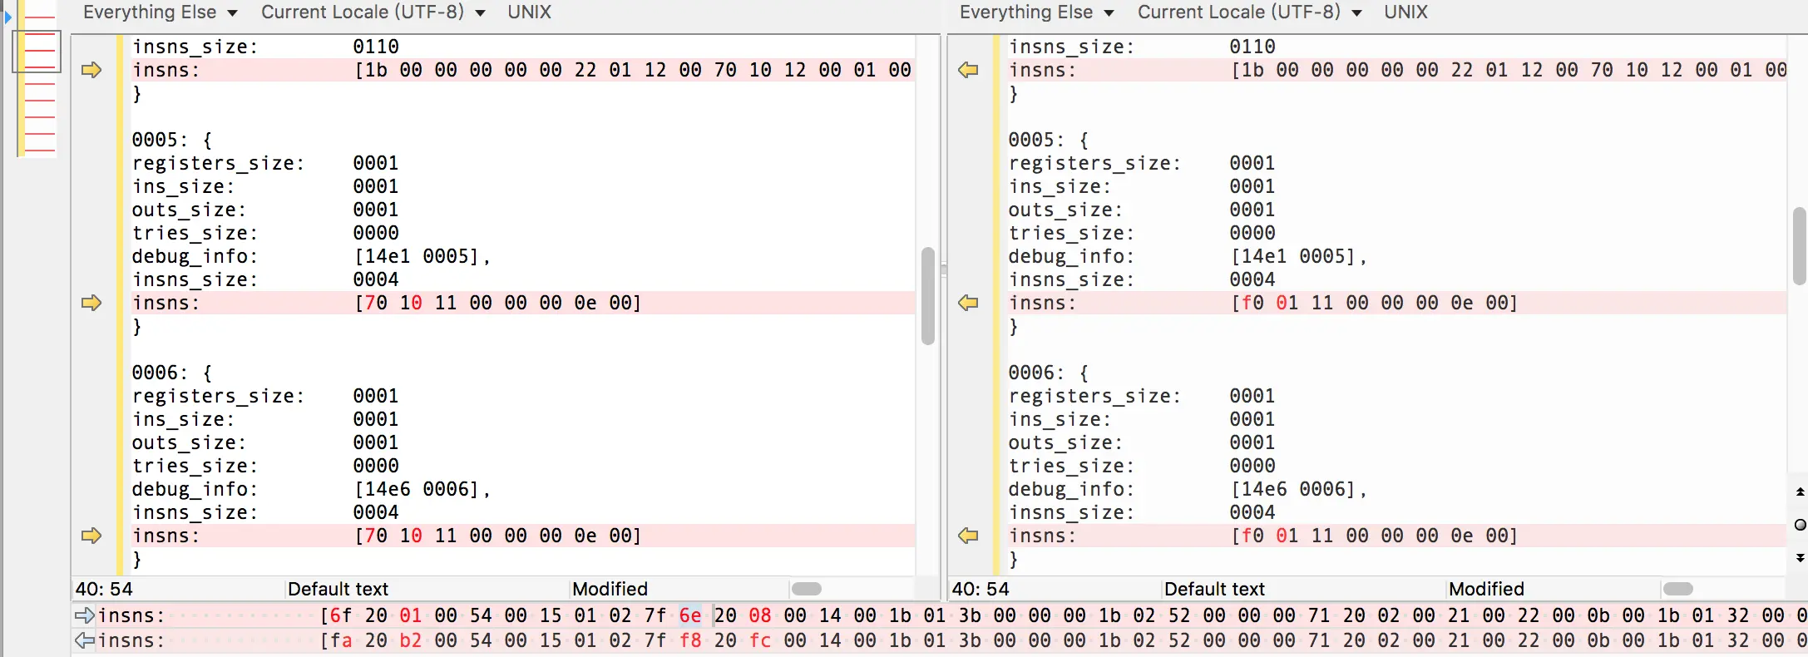
Task: Click left pane tries_size line under 0006
Action: pos(265,466)
